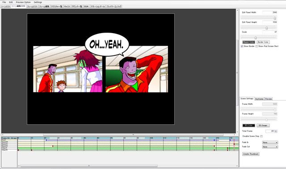Open the Settings menu
Image resolution: width=286 pixels, height=169 pixels.
(38, 2)
